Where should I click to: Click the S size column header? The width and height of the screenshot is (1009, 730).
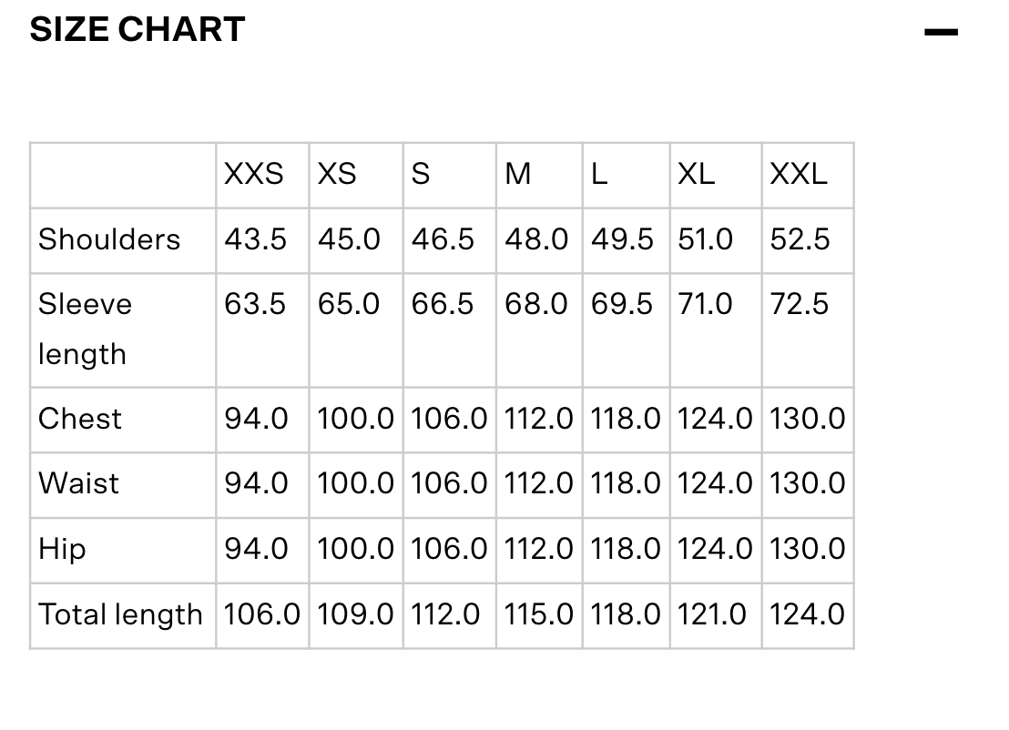pos(421,174)
